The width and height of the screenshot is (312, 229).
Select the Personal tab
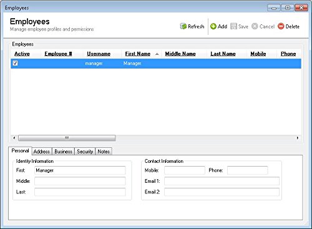point(20,150)
